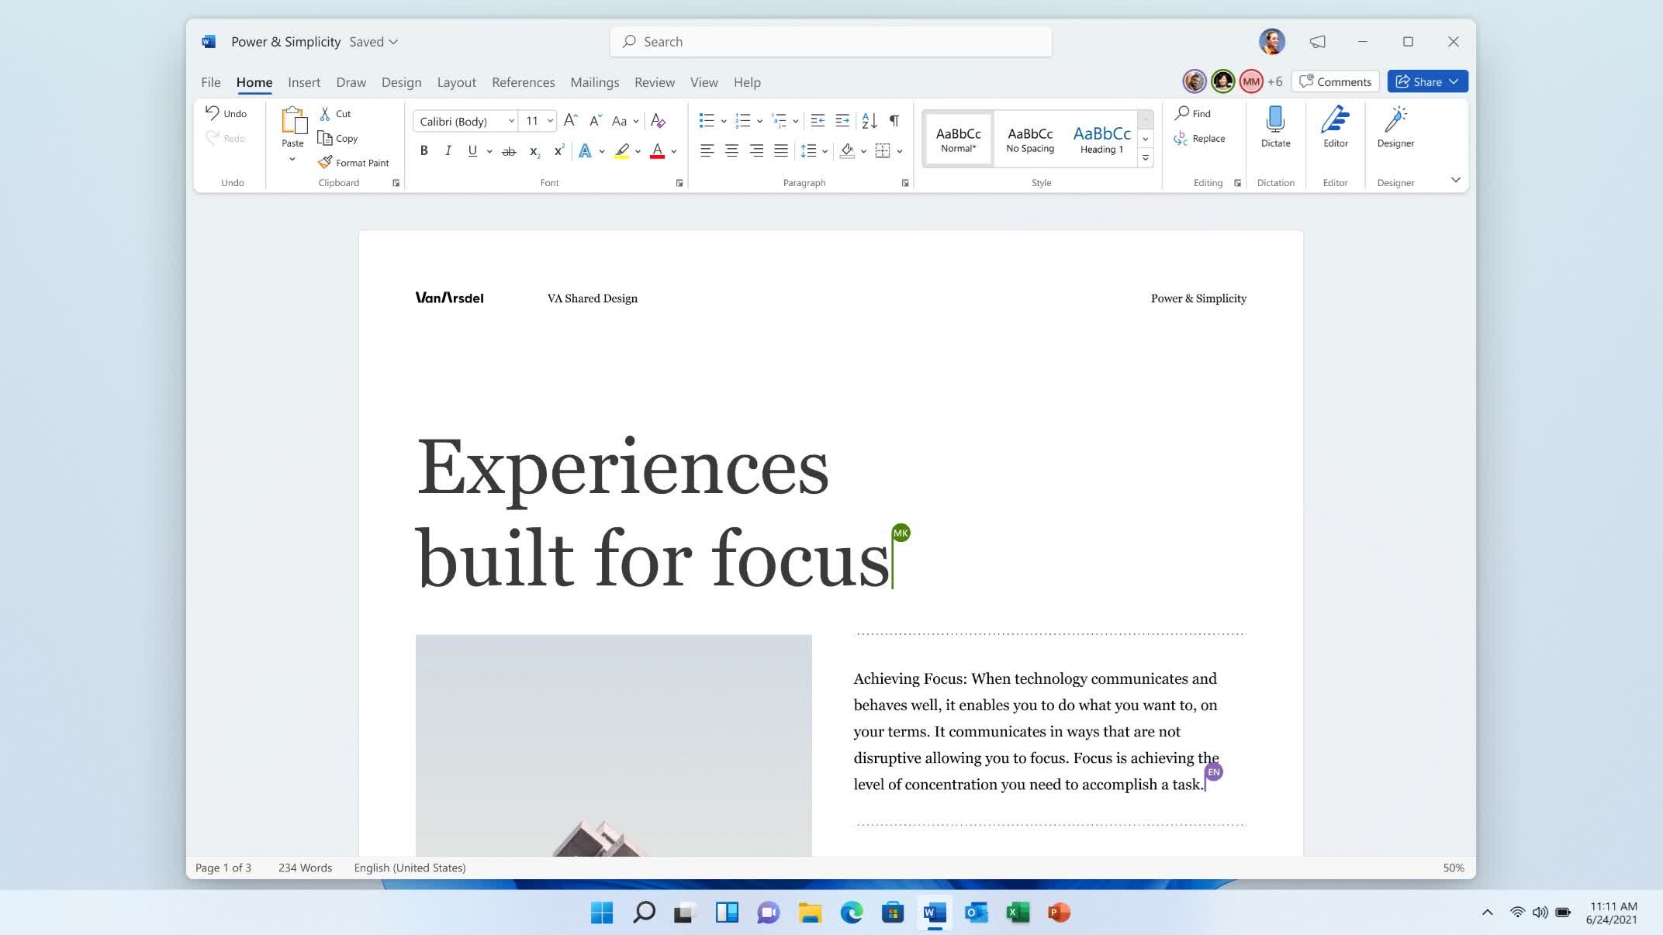This screenshot has width=1663, height=935.
Task: Open the Insert ribbon tab
Action: point(304,82)
